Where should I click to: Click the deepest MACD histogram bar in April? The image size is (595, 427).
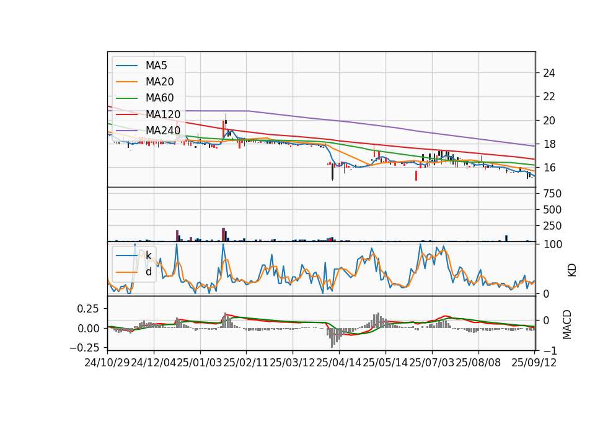point(332,338)
